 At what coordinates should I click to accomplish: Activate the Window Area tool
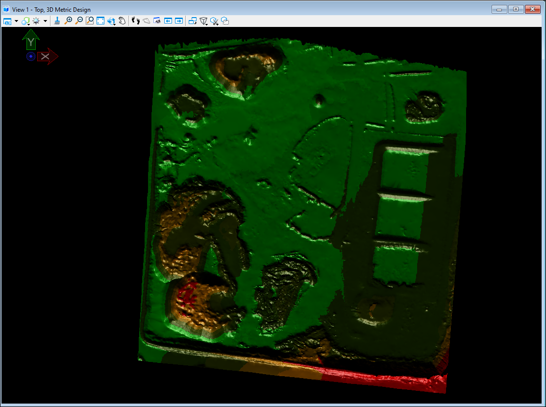tap(90, 21)
